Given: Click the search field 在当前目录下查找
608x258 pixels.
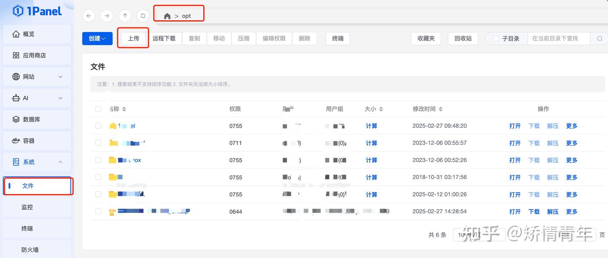Looking at the screenshot, I should (x=558, y=38).
